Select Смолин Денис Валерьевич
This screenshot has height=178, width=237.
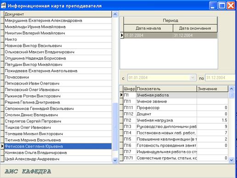[x=58, y=115]
